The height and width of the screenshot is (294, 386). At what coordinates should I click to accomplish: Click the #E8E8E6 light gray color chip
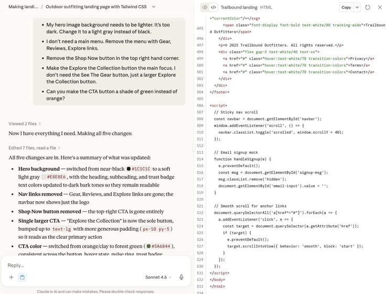click(53, 177)
